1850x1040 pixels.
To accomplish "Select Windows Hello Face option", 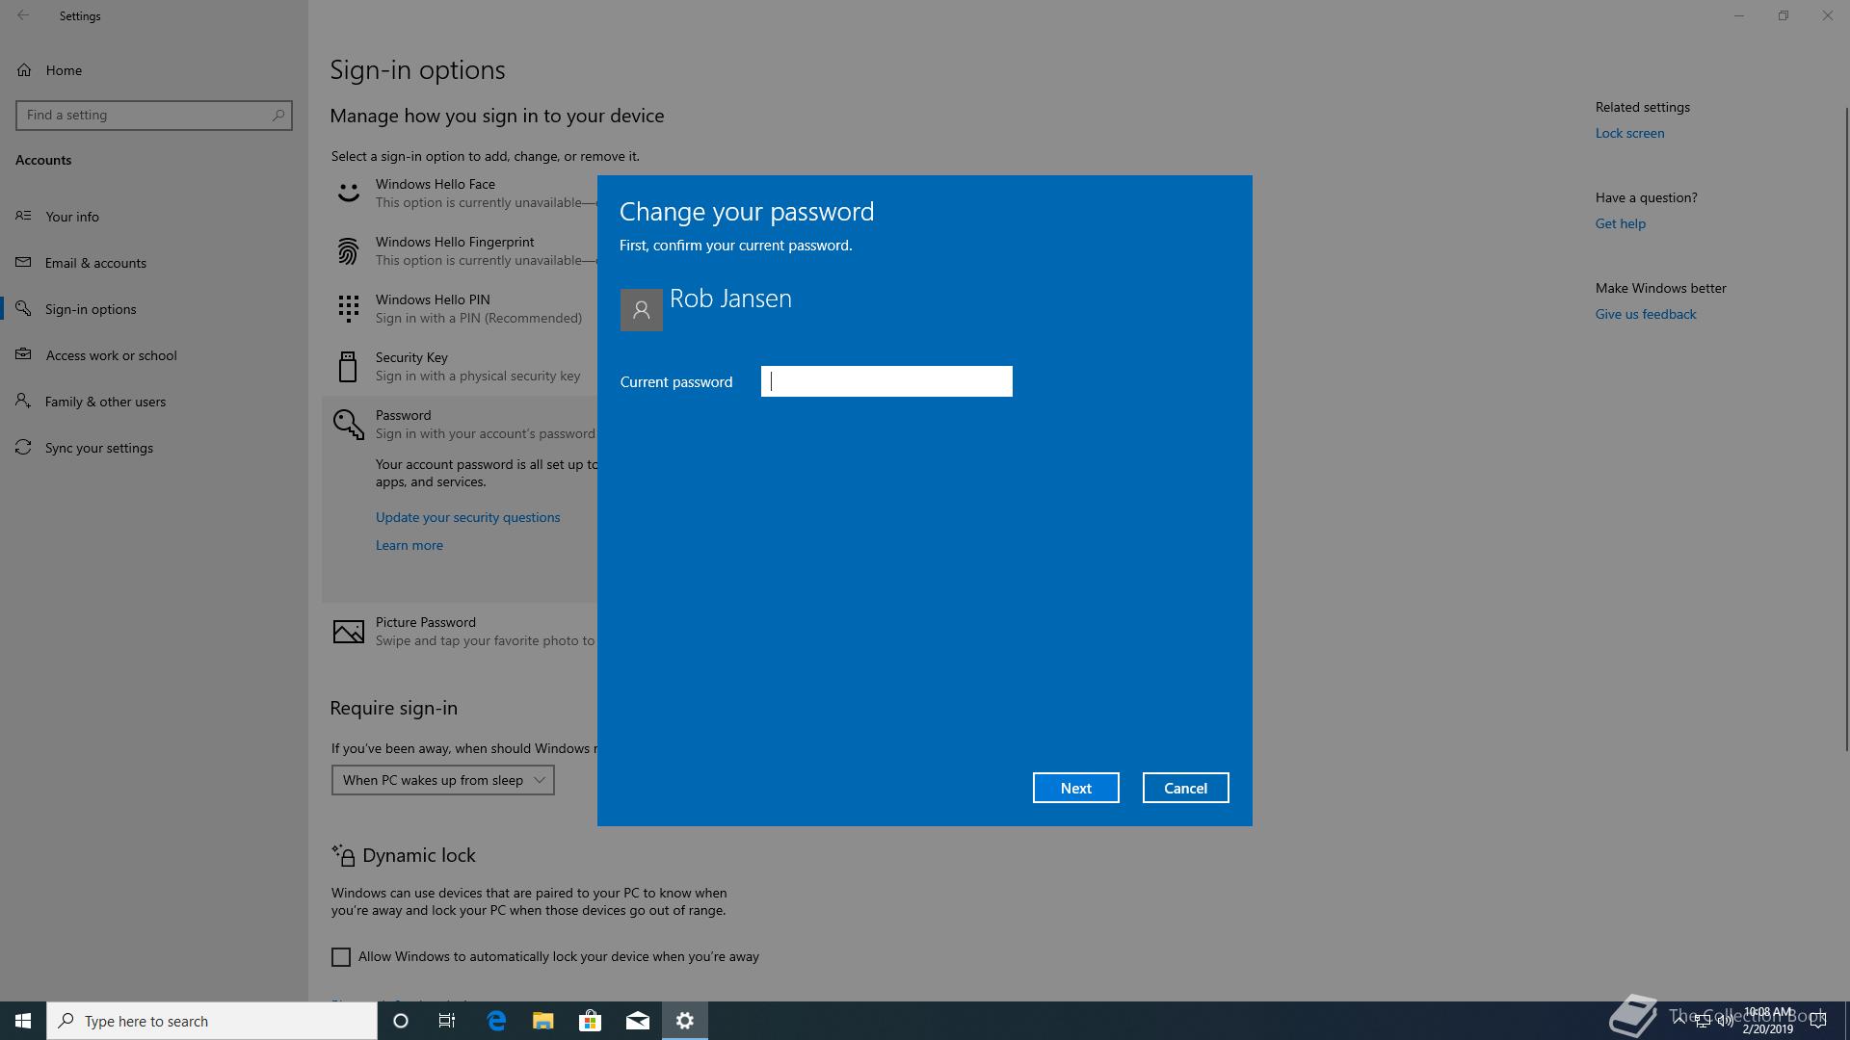I will [x=461, y=193].
